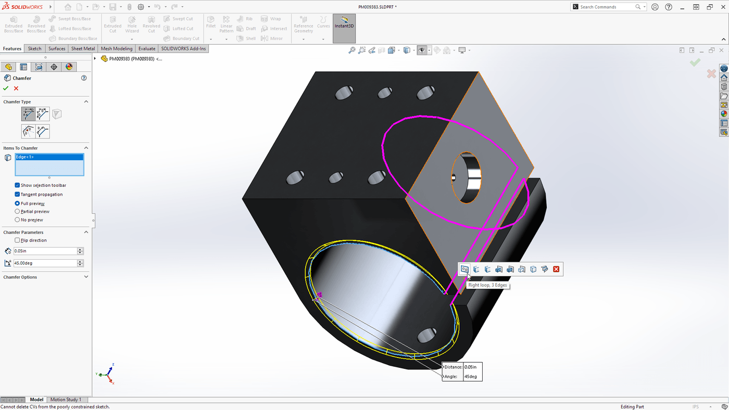Screen dimensions: 729x410
Task: Select the No preview radio button
Action: tap(17, 220)
